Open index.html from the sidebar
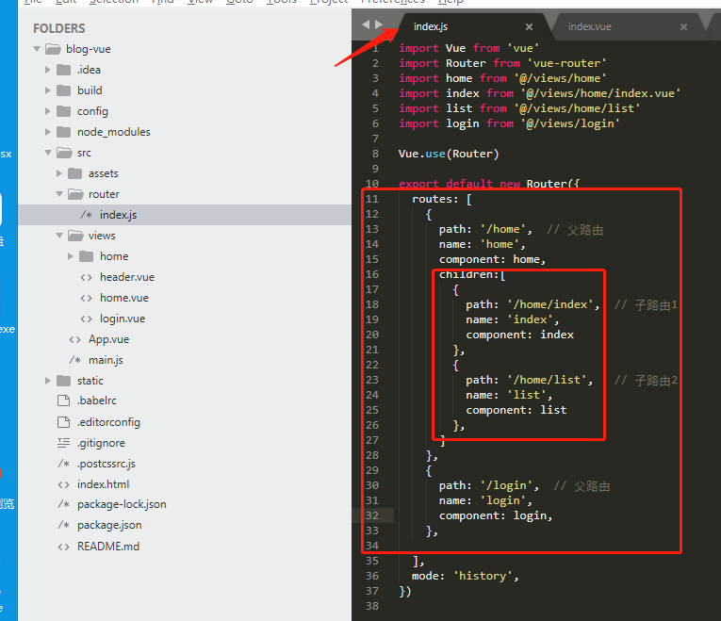The width and height of the screenshot is (721, 621). pyautogui.click(x=103, y=484)
